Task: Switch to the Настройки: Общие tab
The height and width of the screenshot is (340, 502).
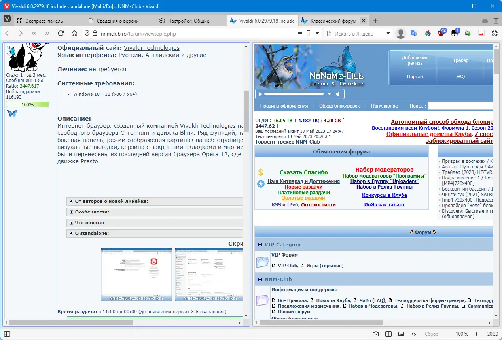Action: coord(191,21)
